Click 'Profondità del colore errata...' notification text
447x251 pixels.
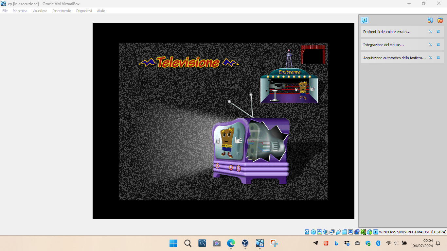386,32
